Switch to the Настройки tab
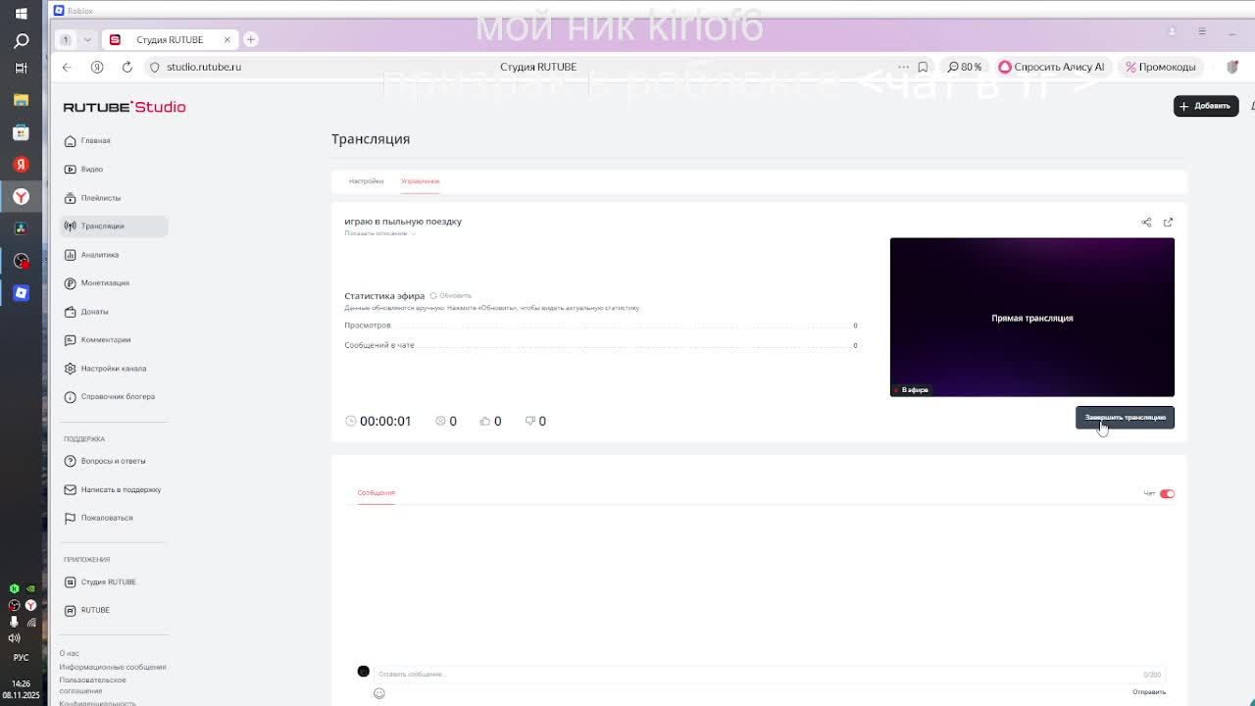The image size is (1255, 706). click(x=366, y=181)
